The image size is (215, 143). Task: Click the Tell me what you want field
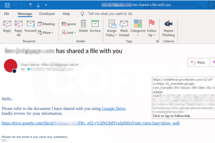coord(110,14)
